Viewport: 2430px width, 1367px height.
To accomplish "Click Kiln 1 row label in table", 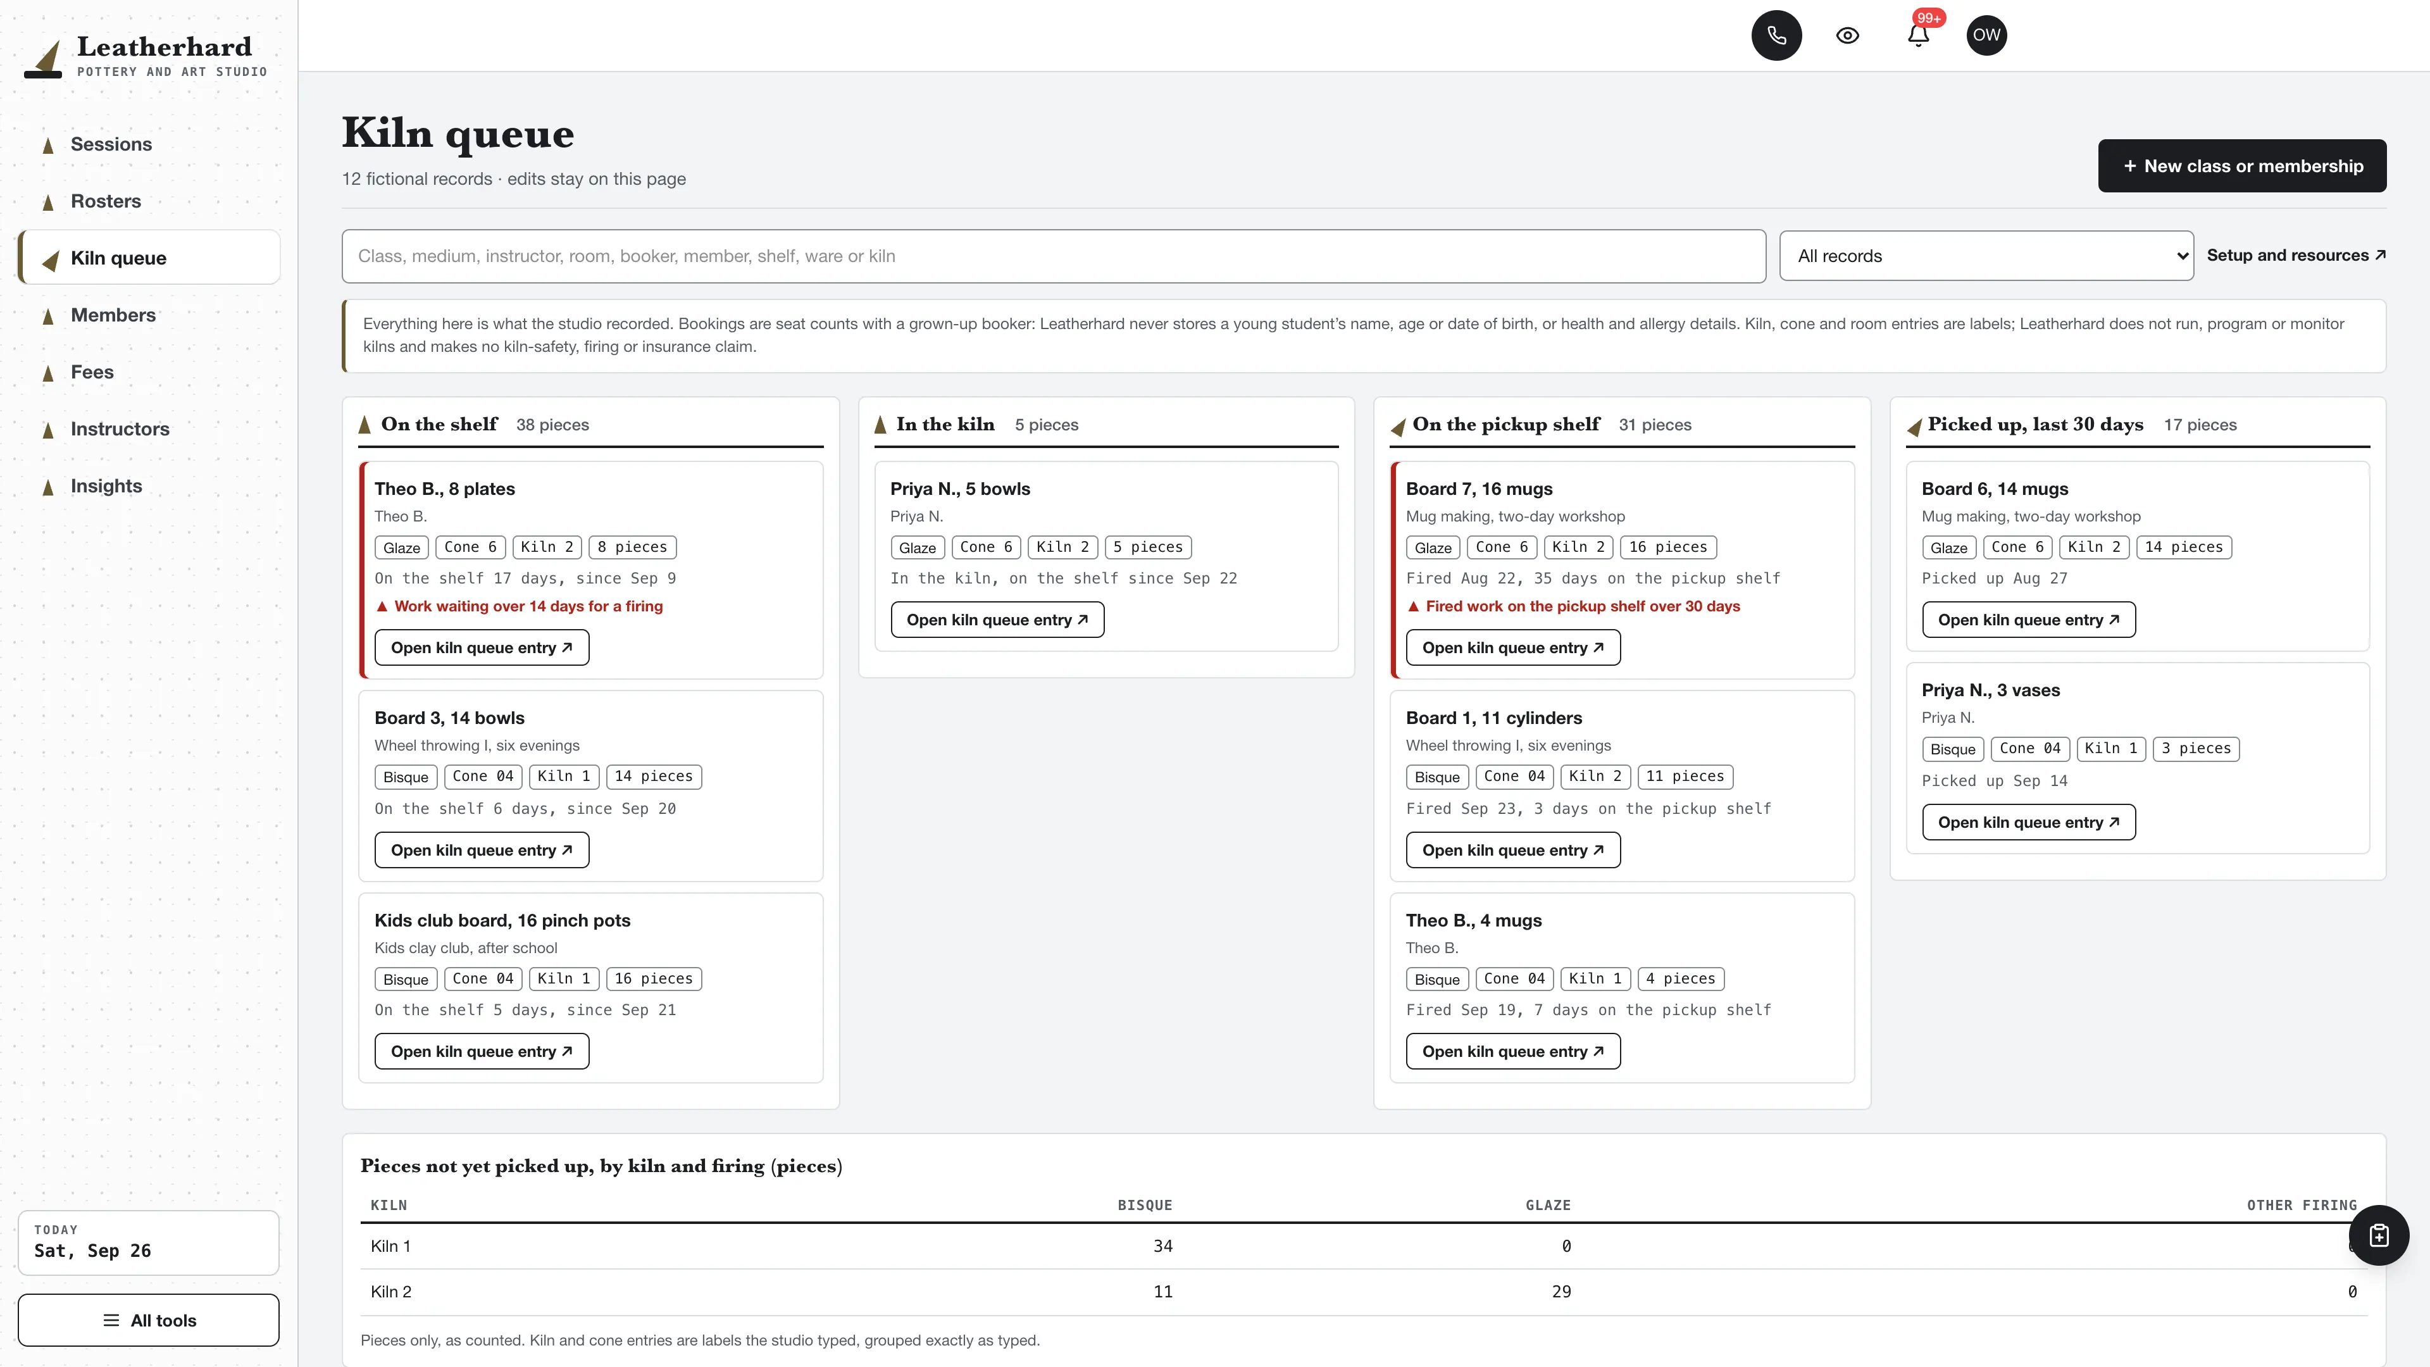I will click(x=390, y=1245).
